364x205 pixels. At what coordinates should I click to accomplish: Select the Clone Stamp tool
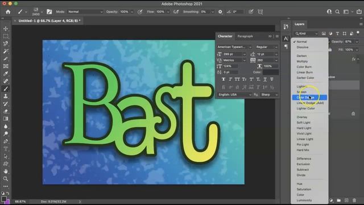point(6,96)
